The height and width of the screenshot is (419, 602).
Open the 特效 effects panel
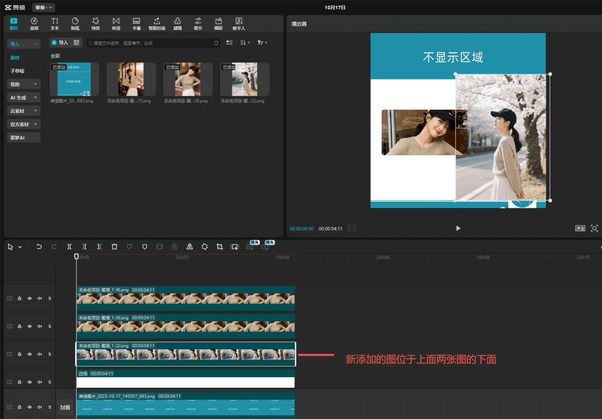tap(95, 23)
